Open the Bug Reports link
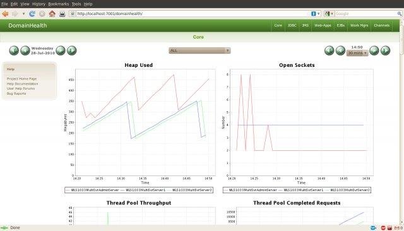404x231 pixels. tap(16, 93)
